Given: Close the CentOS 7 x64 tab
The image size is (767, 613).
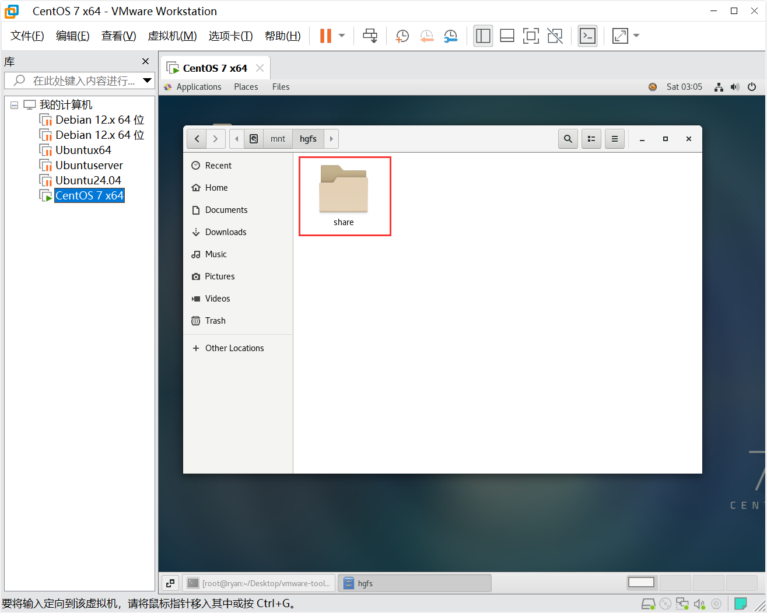Looking at the screenshot, I should tap(260, 68).
